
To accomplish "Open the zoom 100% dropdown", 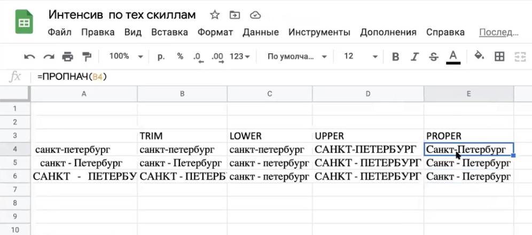I will [126, 56].
